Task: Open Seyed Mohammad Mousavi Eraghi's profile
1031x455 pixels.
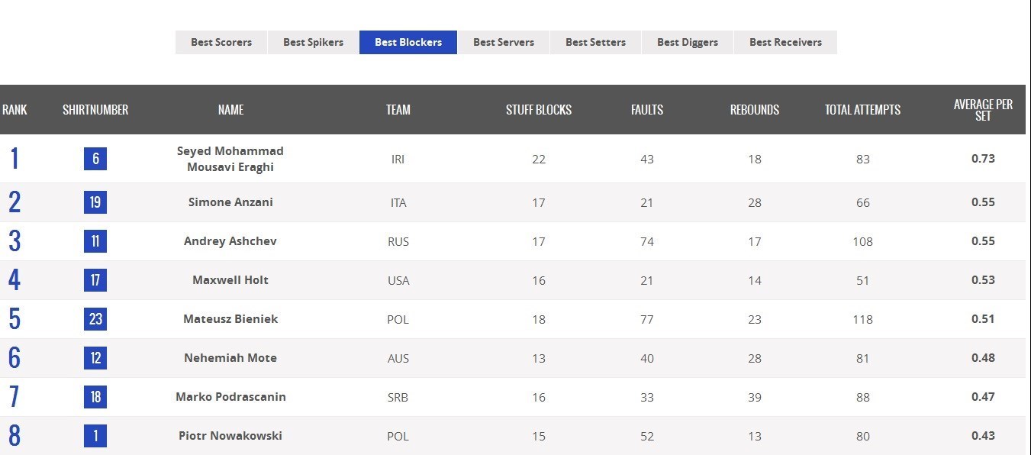Action: (x=230, y=159)
